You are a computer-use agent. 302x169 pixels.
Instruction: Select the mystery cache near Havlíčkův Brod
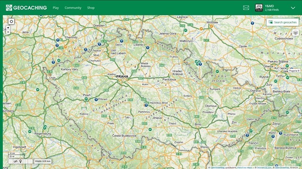coord(146,105)
